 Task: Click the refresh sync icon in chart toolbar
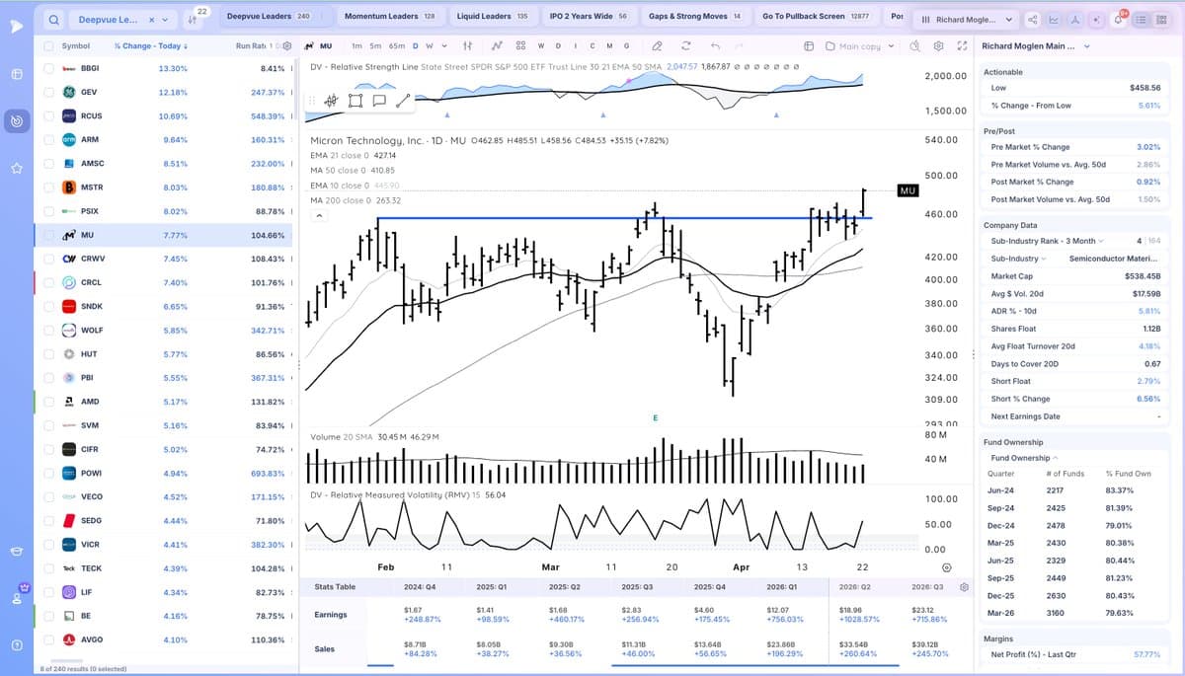(x=685, y=45)
